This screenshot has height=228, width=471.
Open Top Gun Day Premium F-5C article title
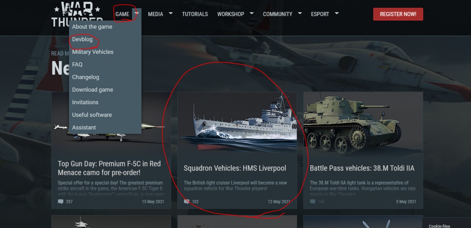coord(109,168)
